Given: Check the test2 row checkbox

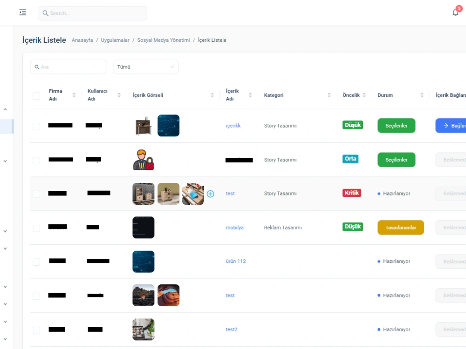Looking at the screenshot, I should coord(36,330).
